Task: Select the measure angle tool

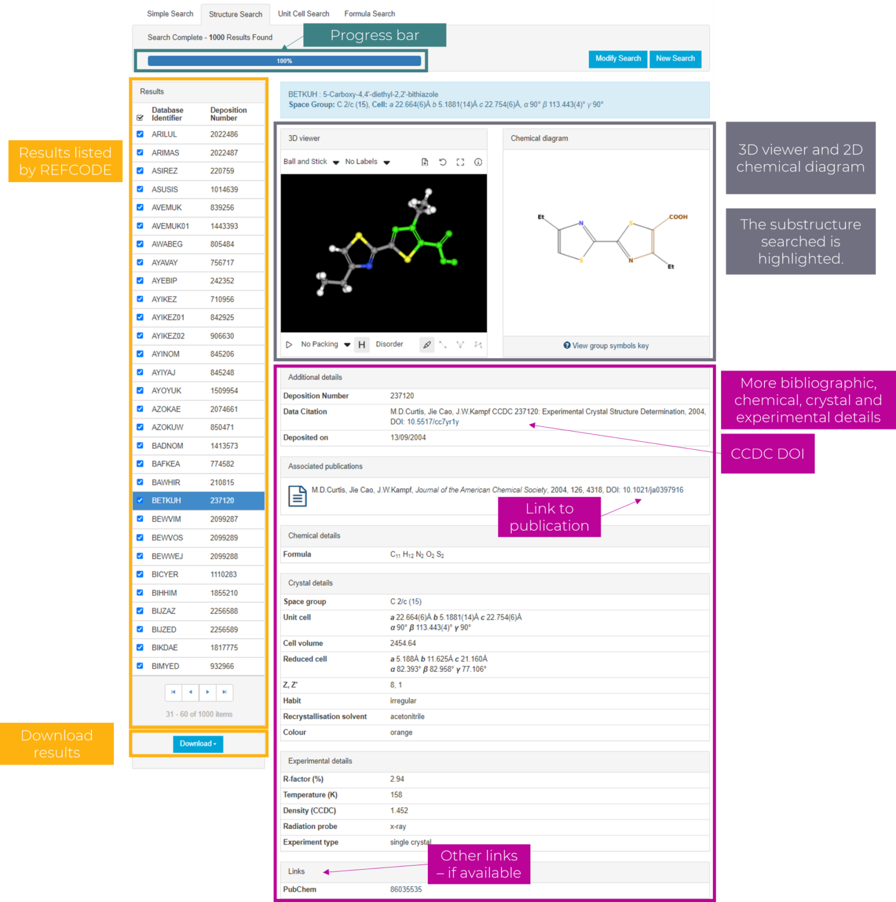Action: 461,345
